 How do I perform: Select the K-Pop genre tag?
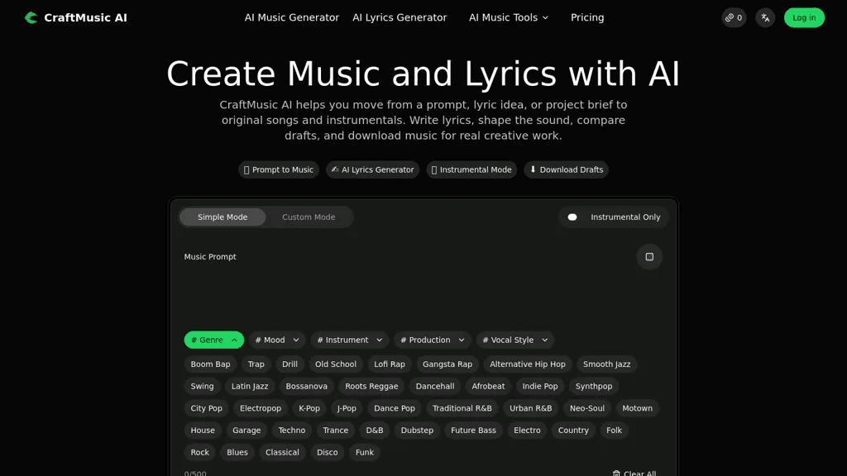(x=309, y=408)
